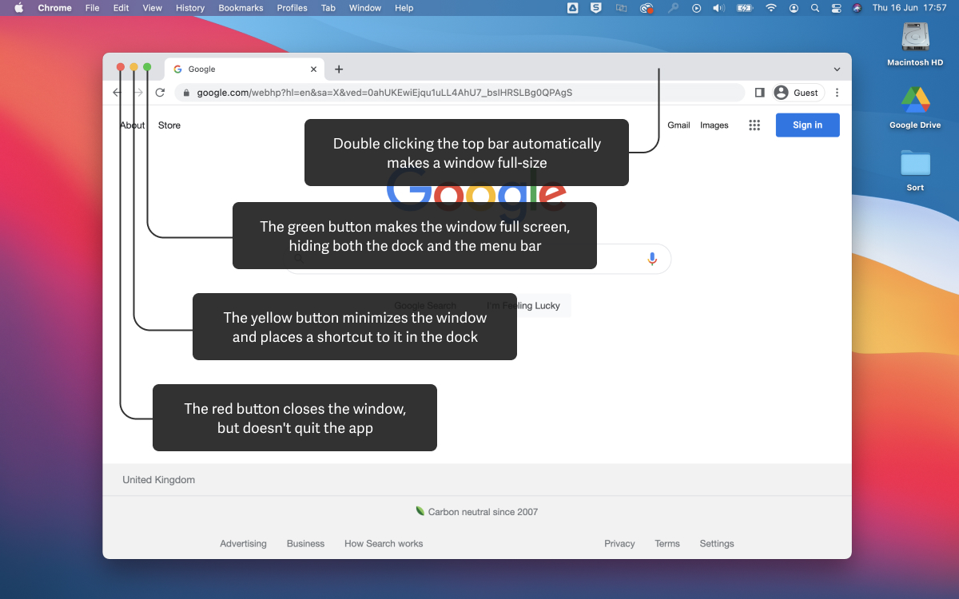Open the Window menu
Screen dimensions: 959x599
click(365, 8)
